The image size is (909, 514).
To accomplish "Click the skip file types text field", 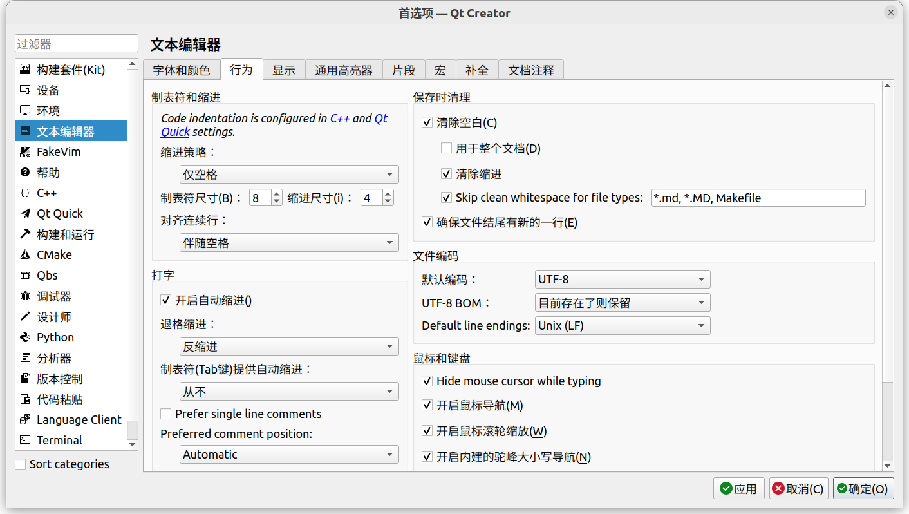I will 758,198.
